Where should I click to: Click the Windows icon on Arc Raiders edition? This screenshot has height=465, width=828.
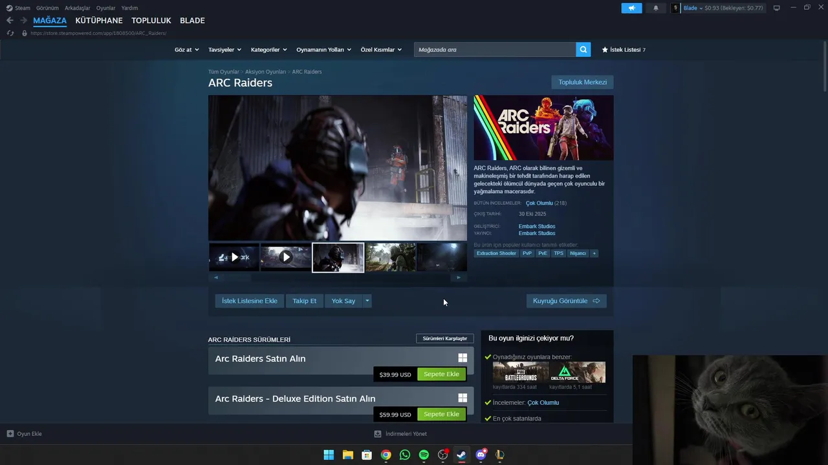click(463, 358)
